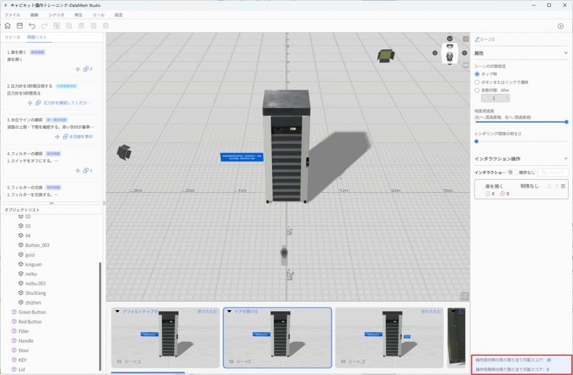573x375 pixels.
Task: Toggle the 順序なし interaction order switch
Action: (x=512, y=172)
